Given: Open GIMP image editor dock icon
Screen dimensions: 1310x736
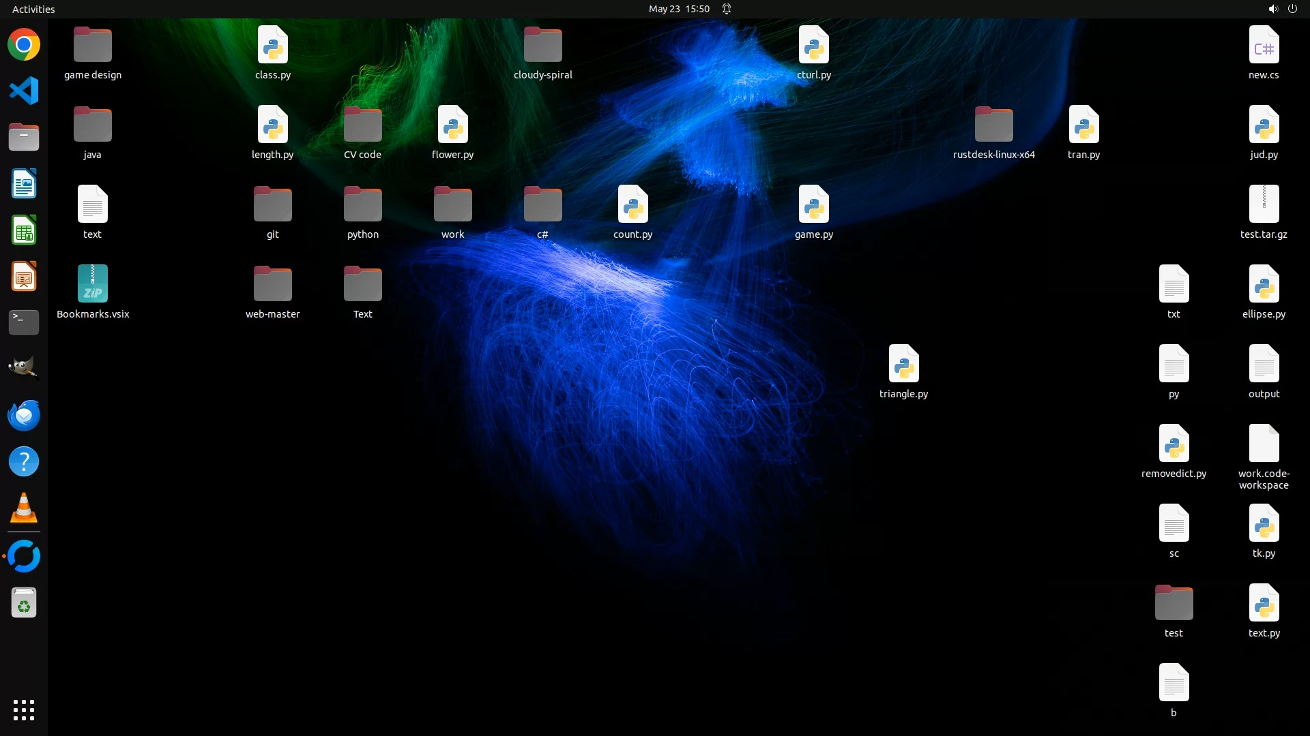Looking at the screenshot, I should point(24,369).
